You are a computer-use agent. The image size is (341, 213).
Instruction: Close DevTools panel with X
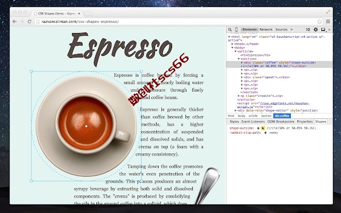coord(329,30)
